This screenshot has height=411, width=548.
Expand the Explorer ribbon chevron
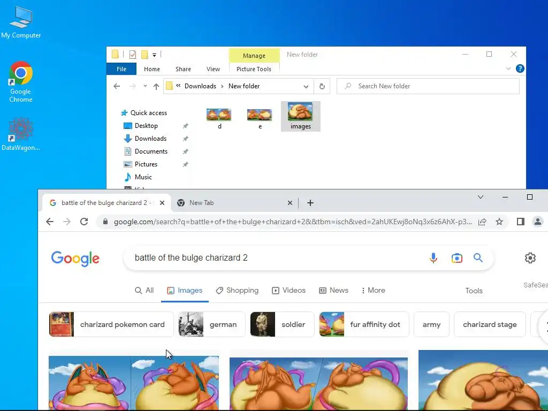[x=508, y=68]
